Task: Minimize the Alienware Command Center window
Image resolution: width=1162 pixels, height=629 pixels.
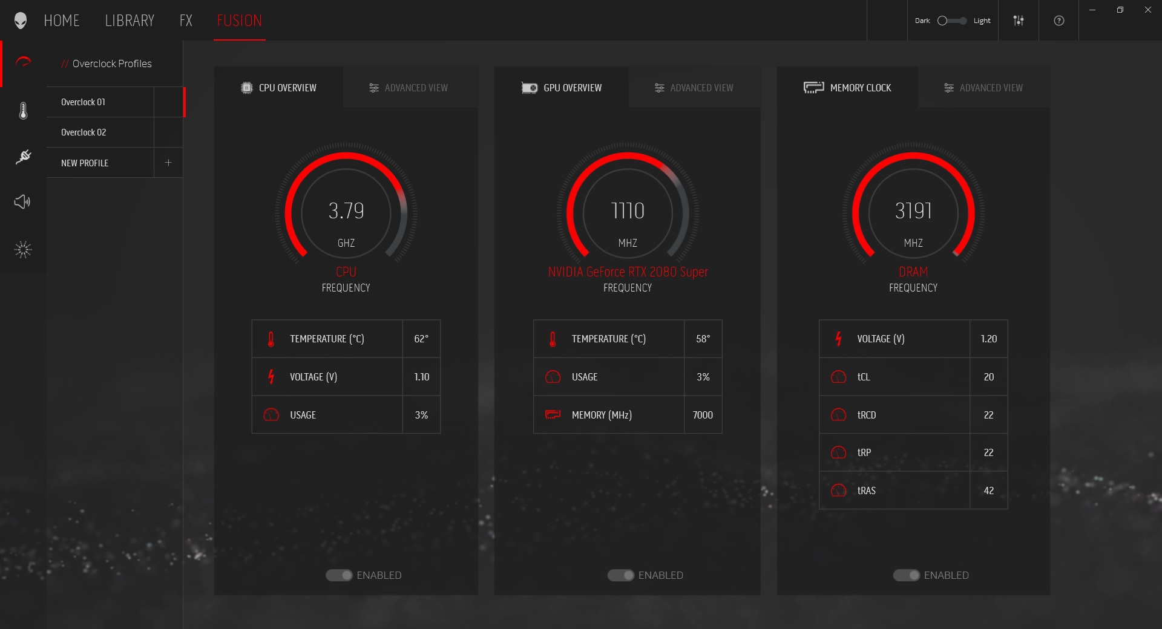Action: 1092,10
